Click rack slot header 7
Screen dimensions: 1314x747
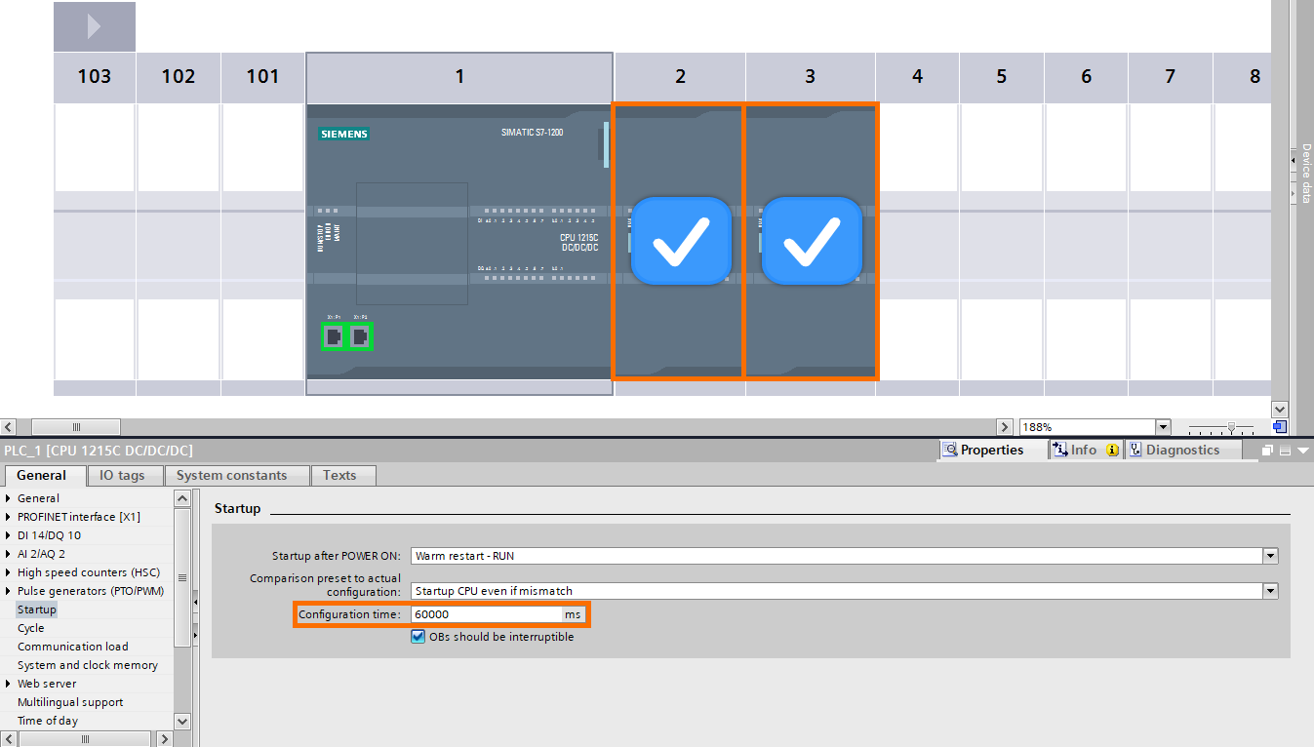click(1171, 77)
